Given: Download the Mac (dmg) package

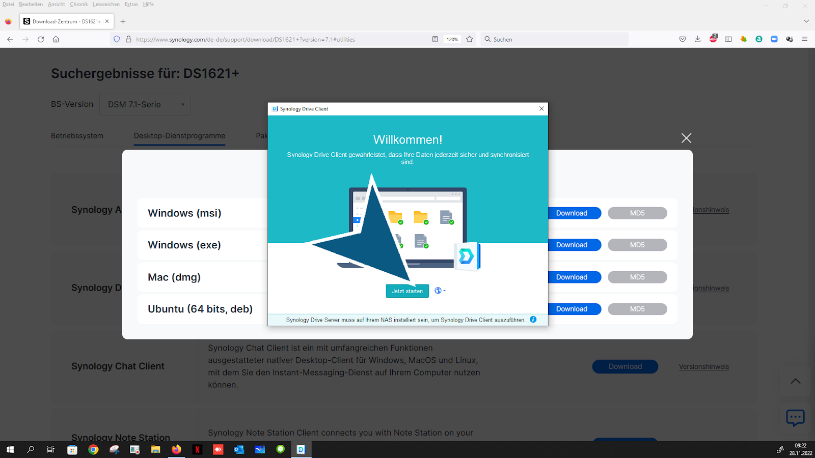Looking at the screenshot, I should 572,277.
